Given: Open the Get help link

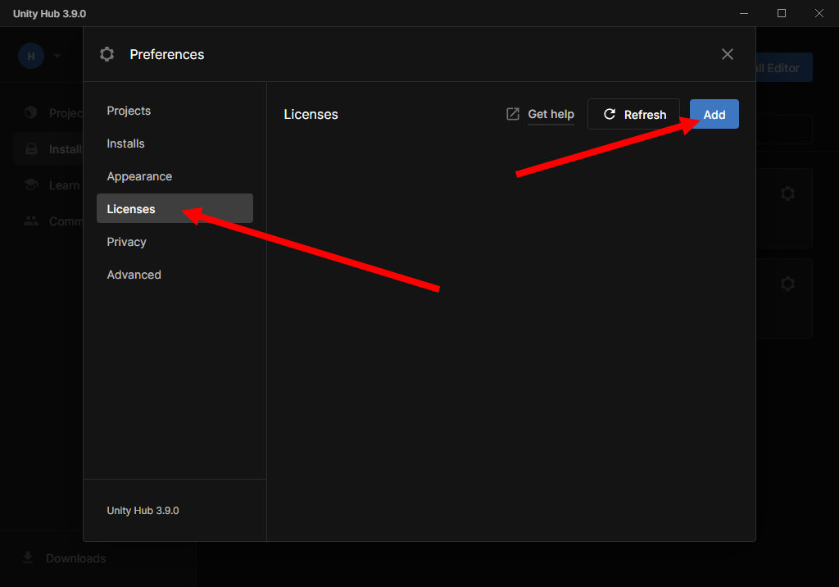Looking at the screenshot, I should click(x=551, y=114).
